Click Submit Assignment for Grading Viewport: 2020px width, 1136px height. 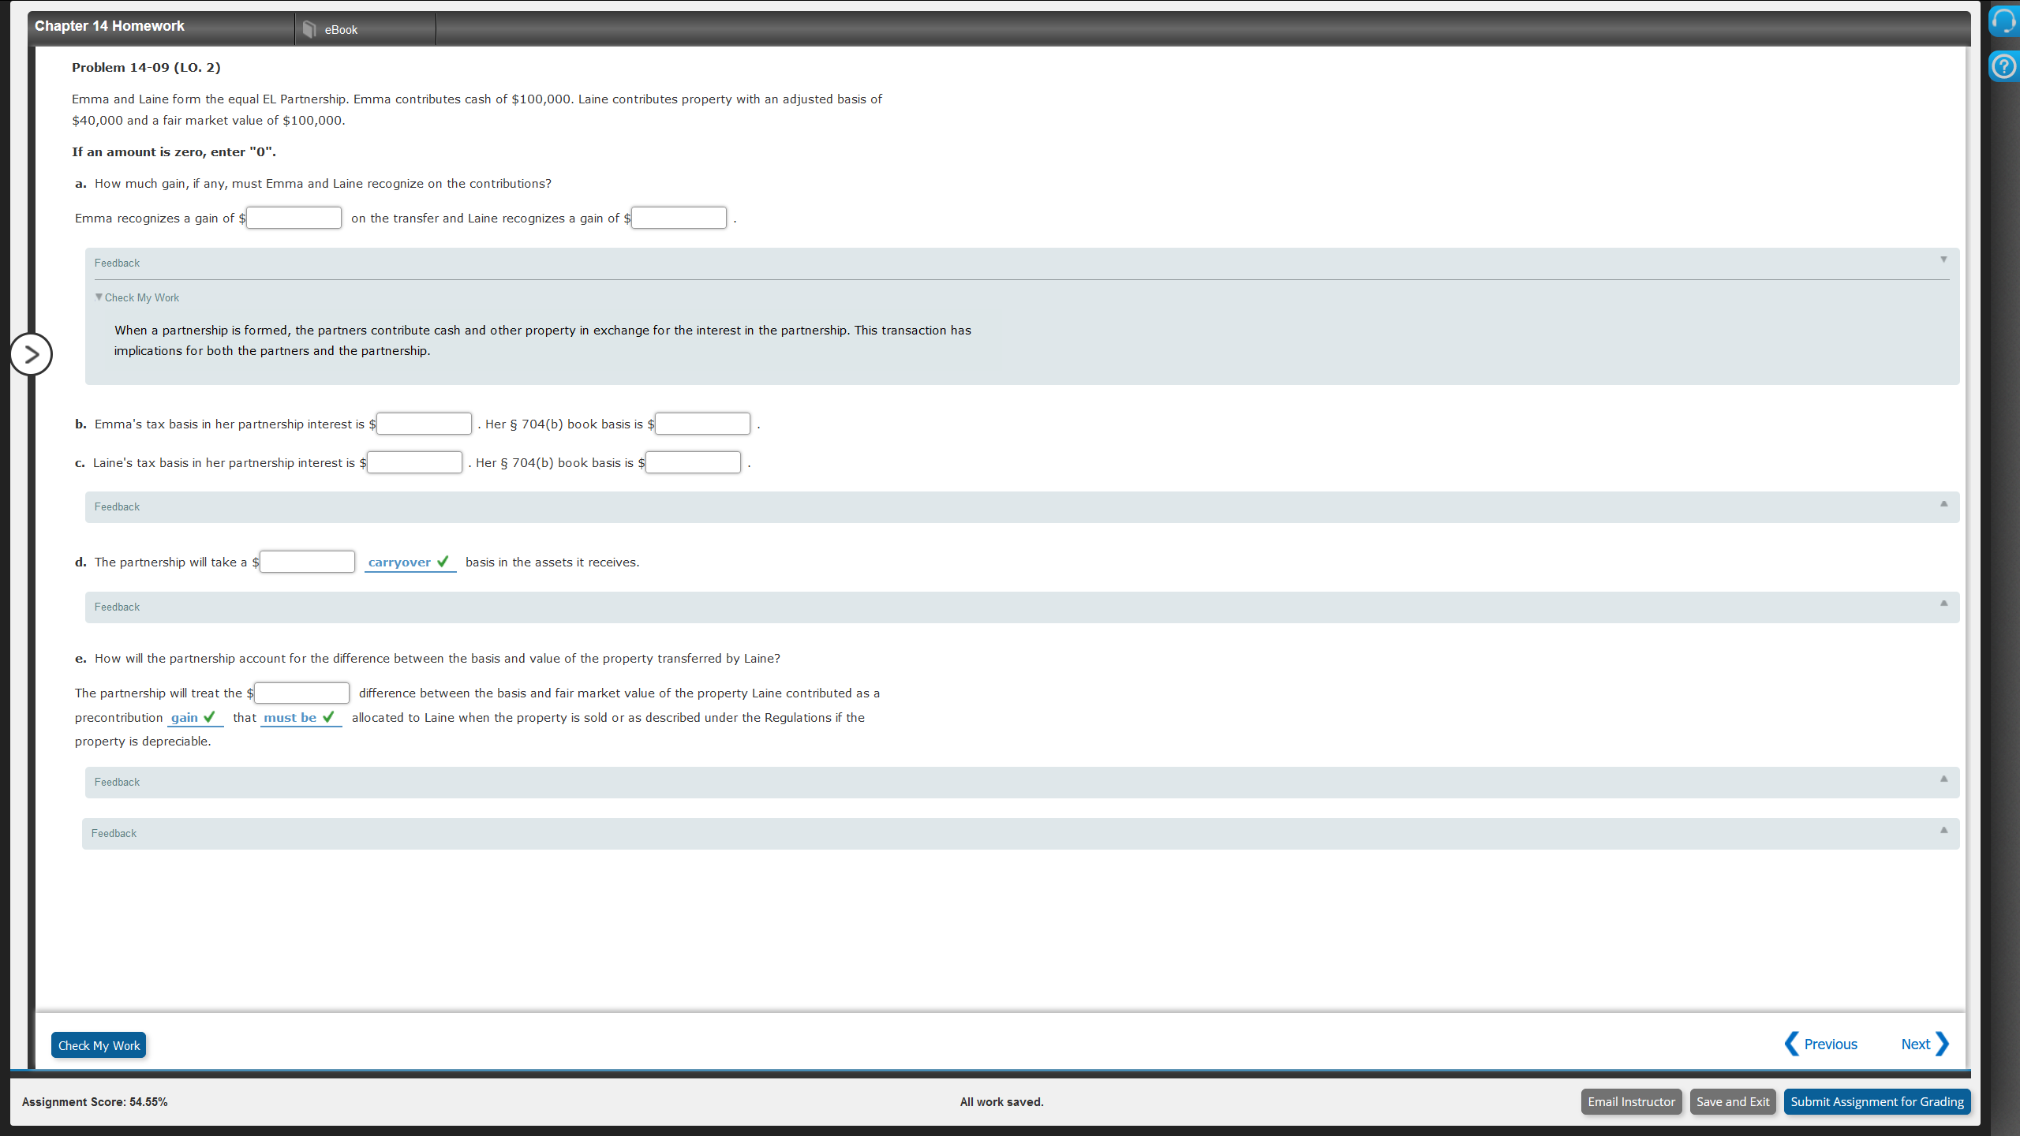click(1876, 1102)
